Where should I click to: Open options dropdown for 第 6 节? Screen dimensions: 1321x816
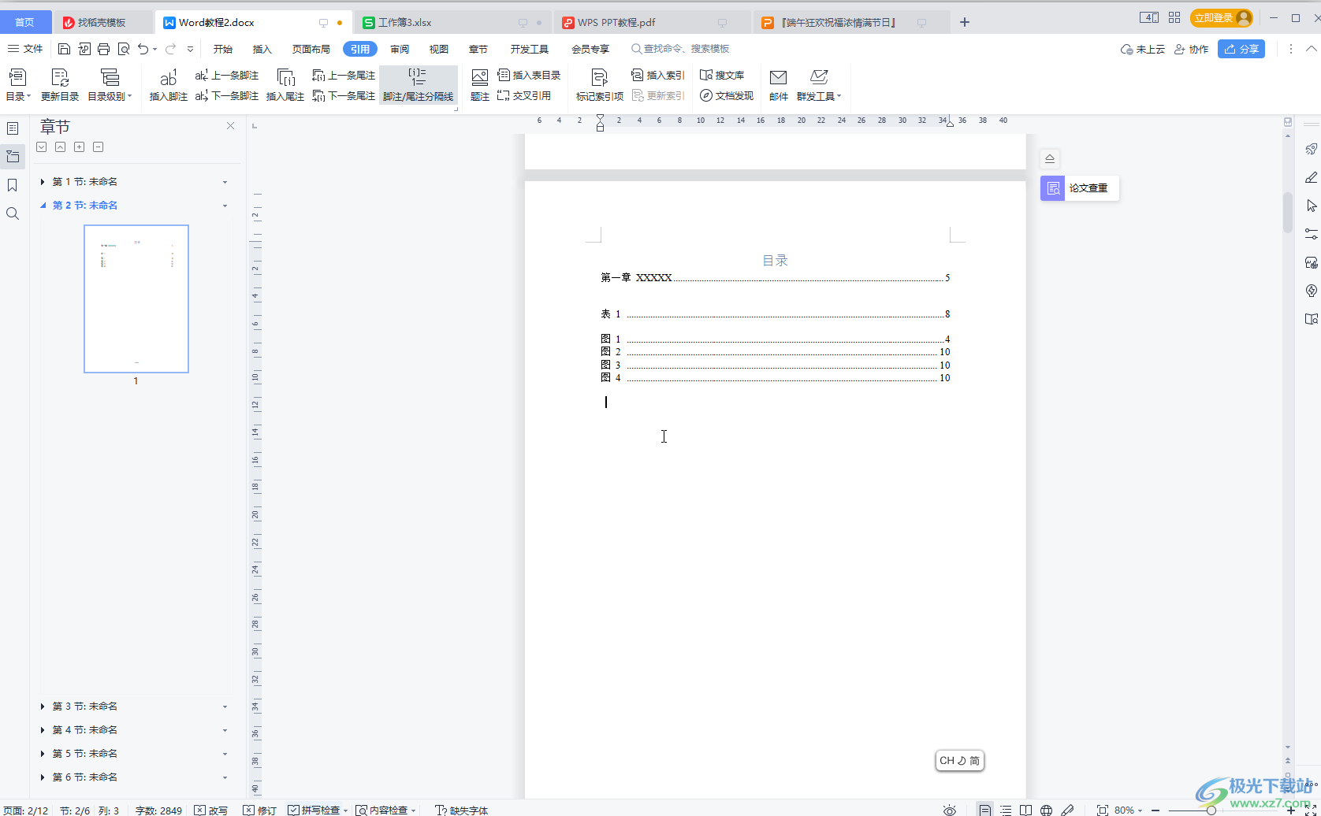click(x=225, y=777)
